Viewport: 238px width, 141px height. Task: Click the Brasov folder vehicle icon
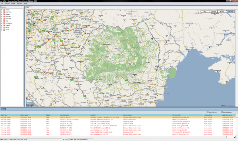[x=4, y=14]
